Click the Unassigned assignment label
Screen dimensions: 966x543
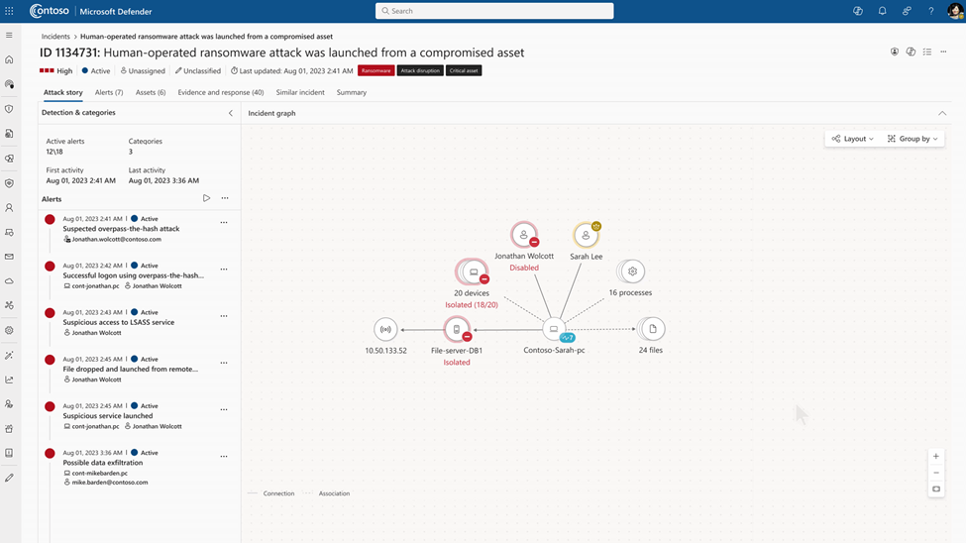click(x=143, y=71)
